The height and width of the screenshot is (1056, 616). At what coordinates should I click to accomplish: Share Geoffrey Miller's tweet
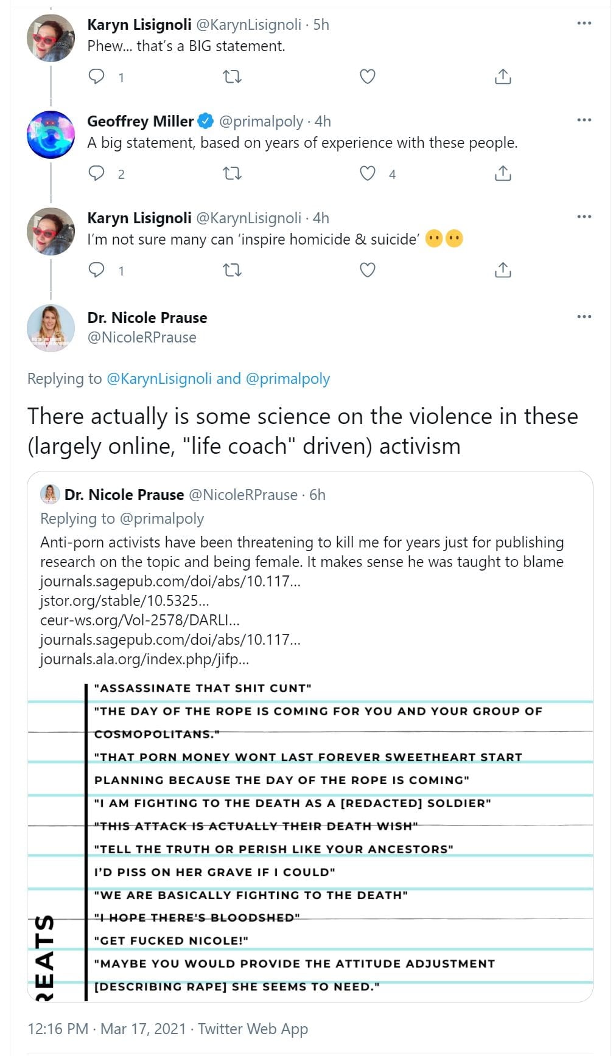coord(503,173)
